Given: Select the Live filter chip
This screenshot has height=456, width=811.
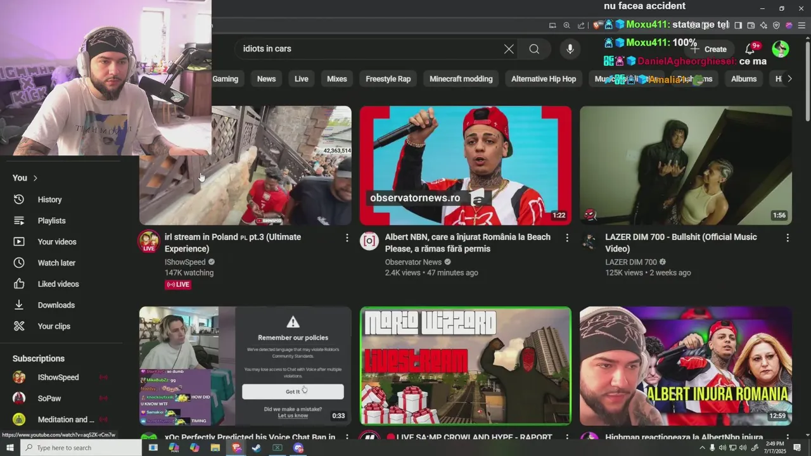Looking at the screenshot, I should tap(302, 79).
